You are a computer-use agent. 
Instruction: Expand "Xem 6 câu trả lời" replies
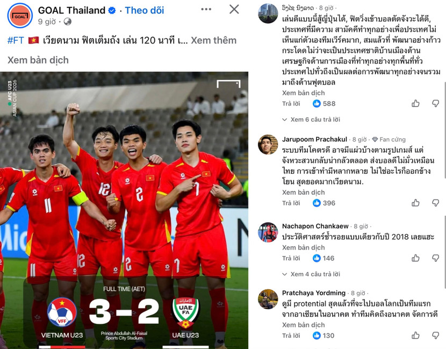pyautogui.click(x=311, y=119)
